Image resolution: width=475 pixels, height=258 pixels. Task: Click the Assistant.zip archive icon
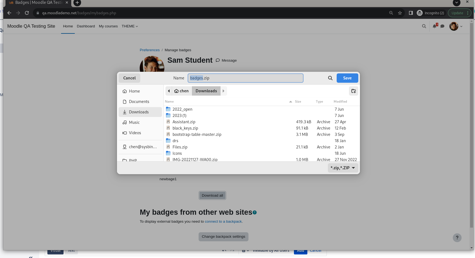(168, 122)
